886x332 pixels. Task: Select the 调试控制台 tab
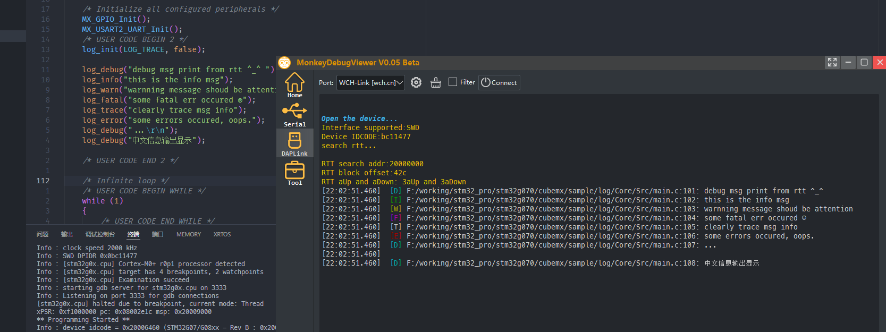(100, 234)
